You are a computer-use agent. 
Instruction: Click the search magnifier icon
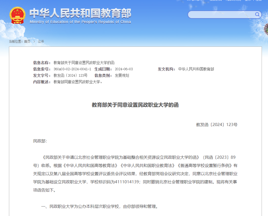tap(257, 14)
